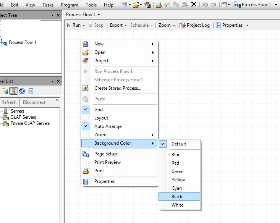Click the green Run arrow icon
This screenshot has width=280, height=223.
[68, 25]
